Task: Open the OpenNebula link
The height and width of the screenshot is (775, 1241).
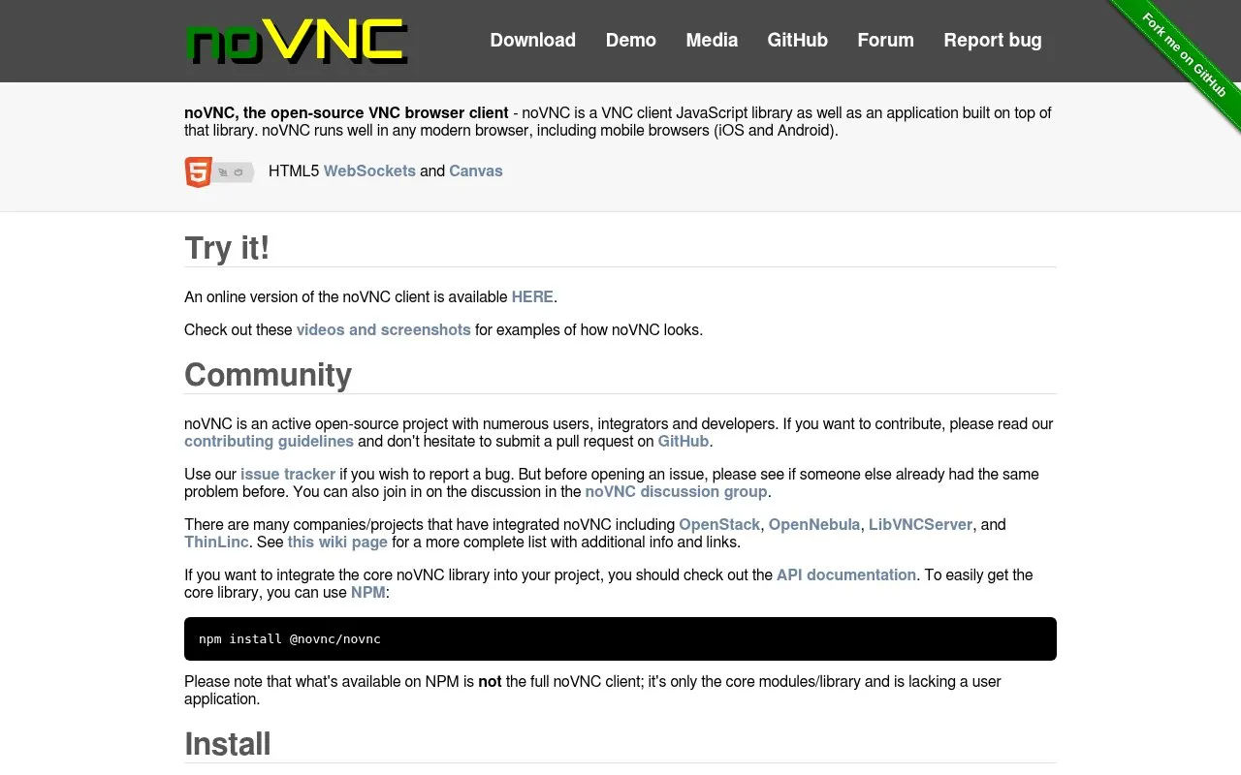Action: click(814, 524)
